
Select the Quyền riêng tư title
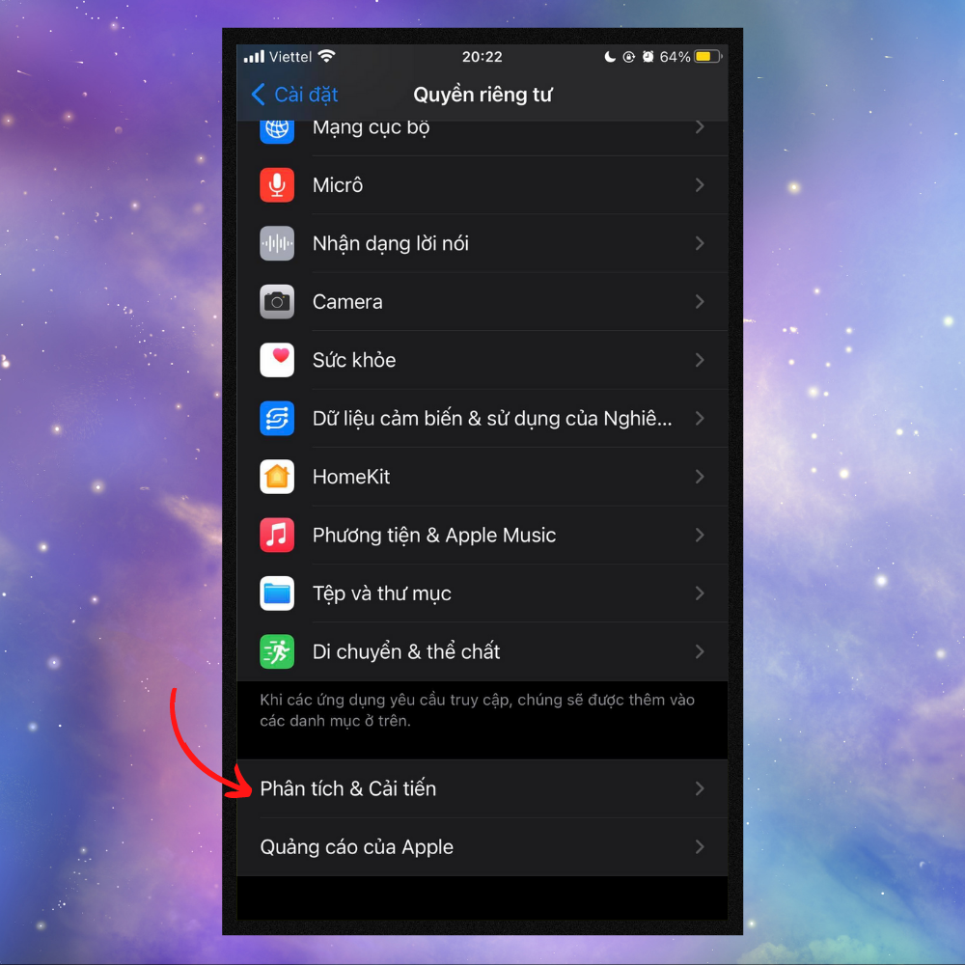482,94
